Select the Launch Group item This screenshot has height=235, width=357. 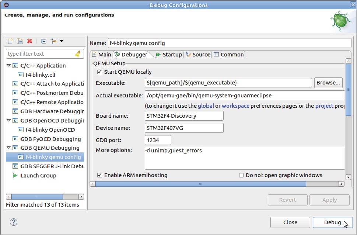(x=38, y=176)
